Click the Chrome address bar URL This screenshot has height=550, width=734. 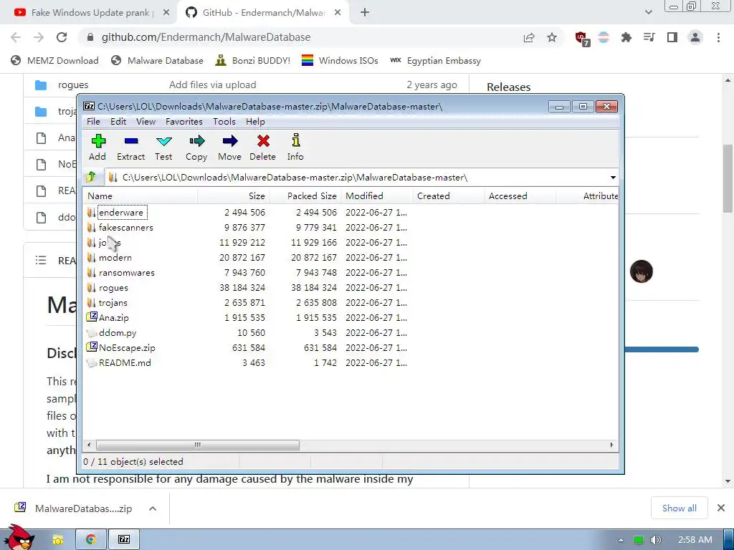(x=206, y=37)
